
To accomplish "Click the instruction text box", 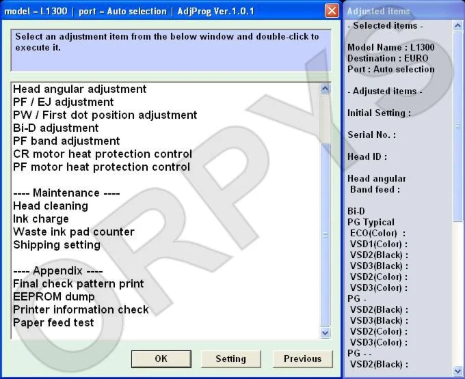I will pos(171,51).
